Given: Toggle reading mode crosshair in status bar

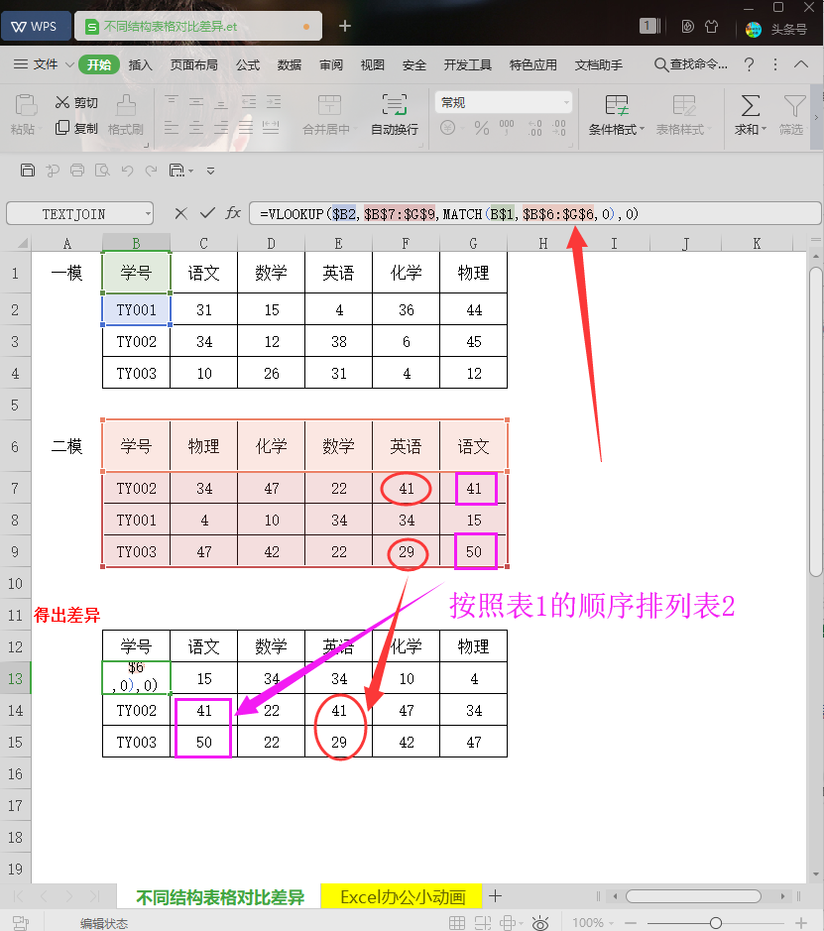Looking at the screenshot, I should [x=508, y=923].
